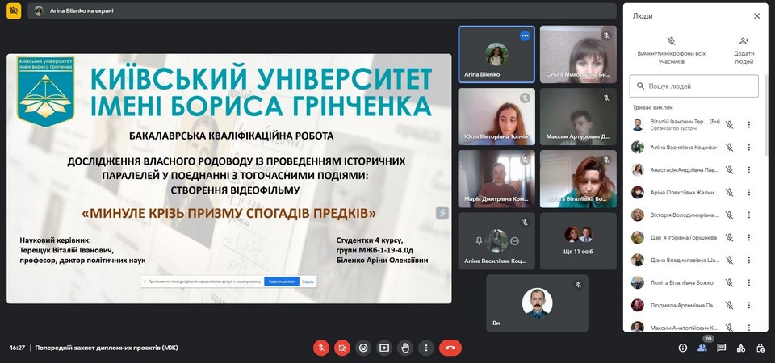This screenshot has width=775, height=363.
Task: Raise hand using the hand icon
Action: click(405, 348)
